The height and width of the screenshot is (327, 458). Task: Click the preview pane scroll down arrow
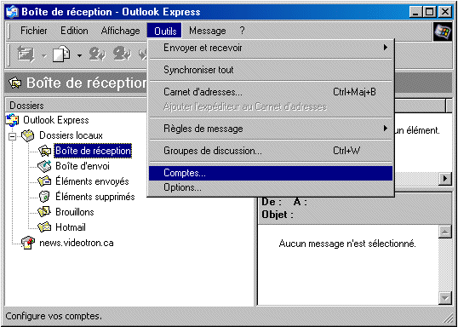pos(445,298)
